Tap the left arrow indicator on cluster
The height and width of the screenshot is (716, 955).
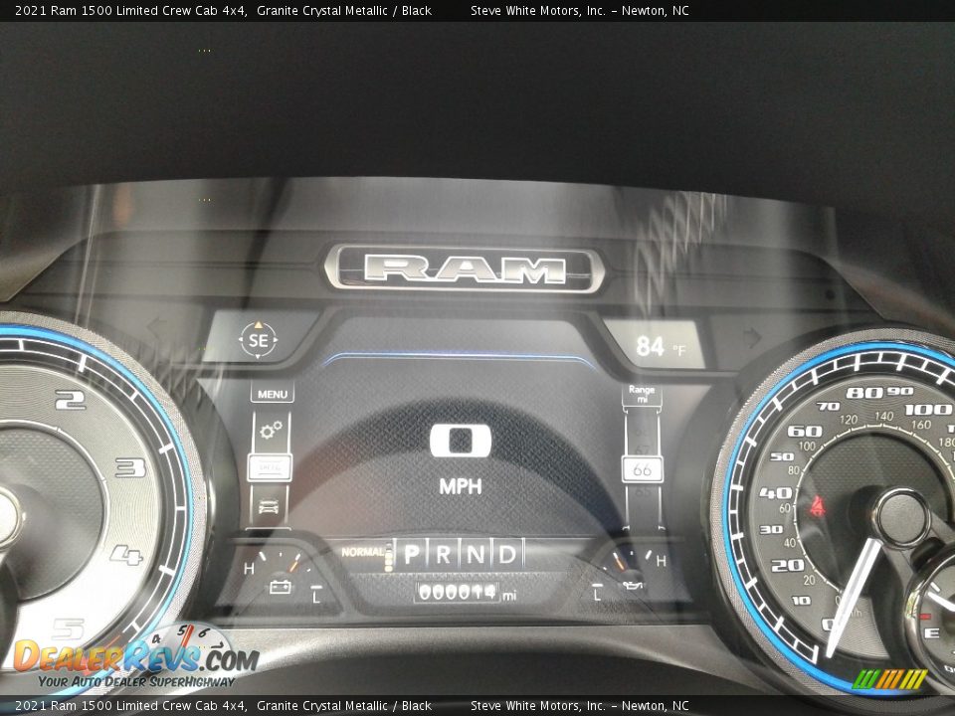156,327
